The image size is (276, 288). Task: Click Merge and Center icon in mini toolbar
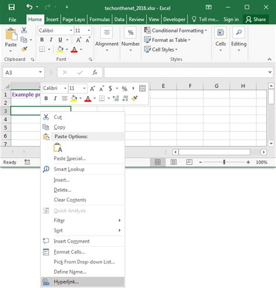[x=142, y=88]
